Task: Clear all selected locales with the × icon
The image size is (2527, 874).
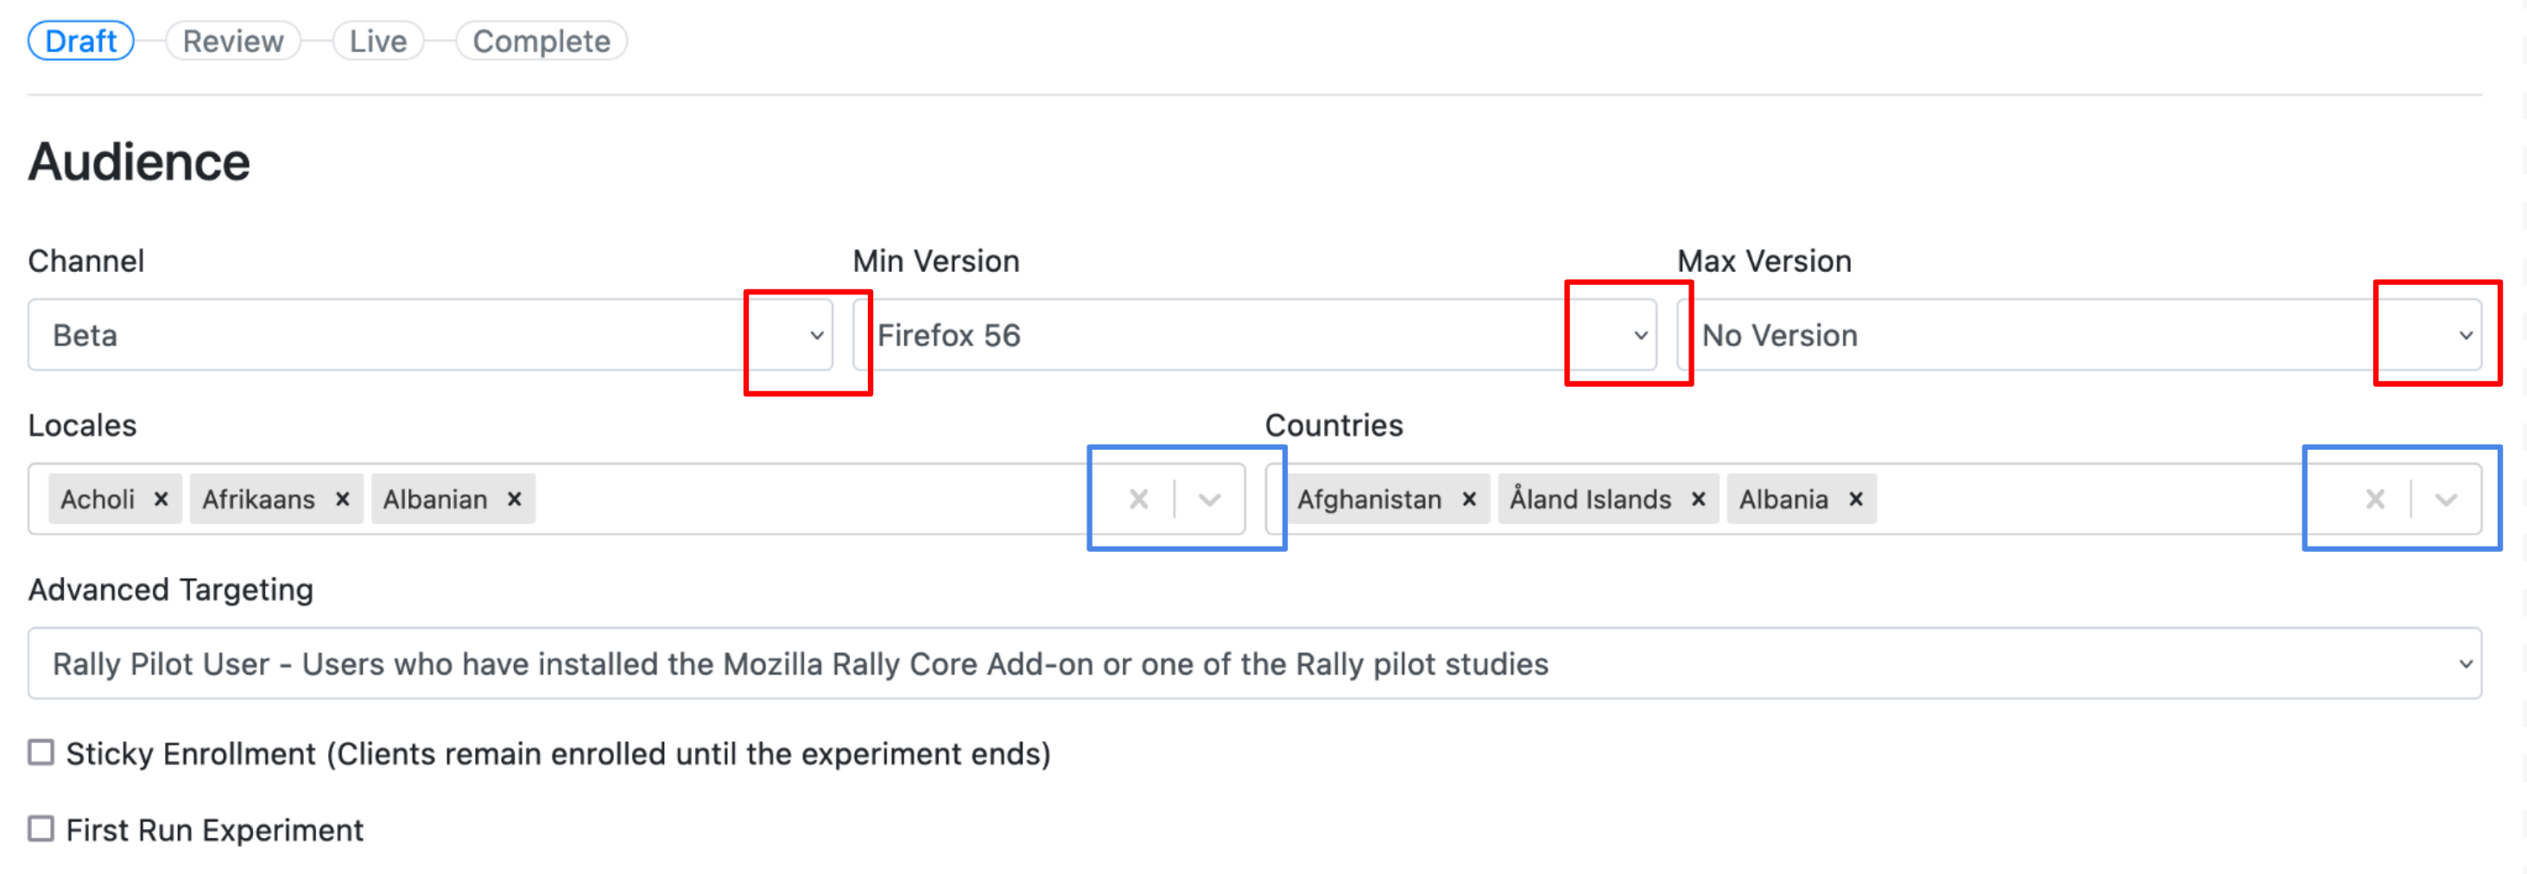Action: tap(1138, 498)
